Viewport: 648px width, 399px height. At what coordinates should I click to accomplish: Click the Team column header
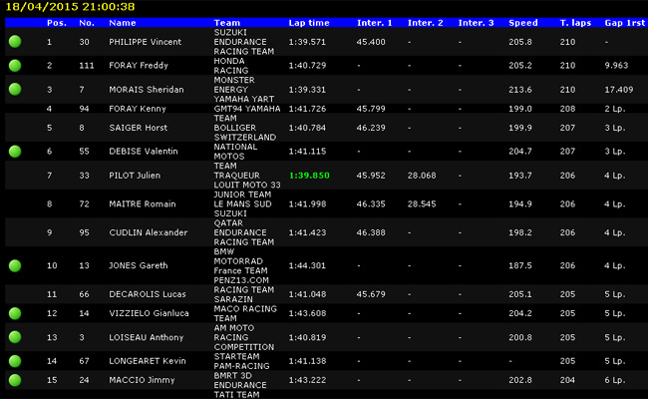tap(226, 22)
